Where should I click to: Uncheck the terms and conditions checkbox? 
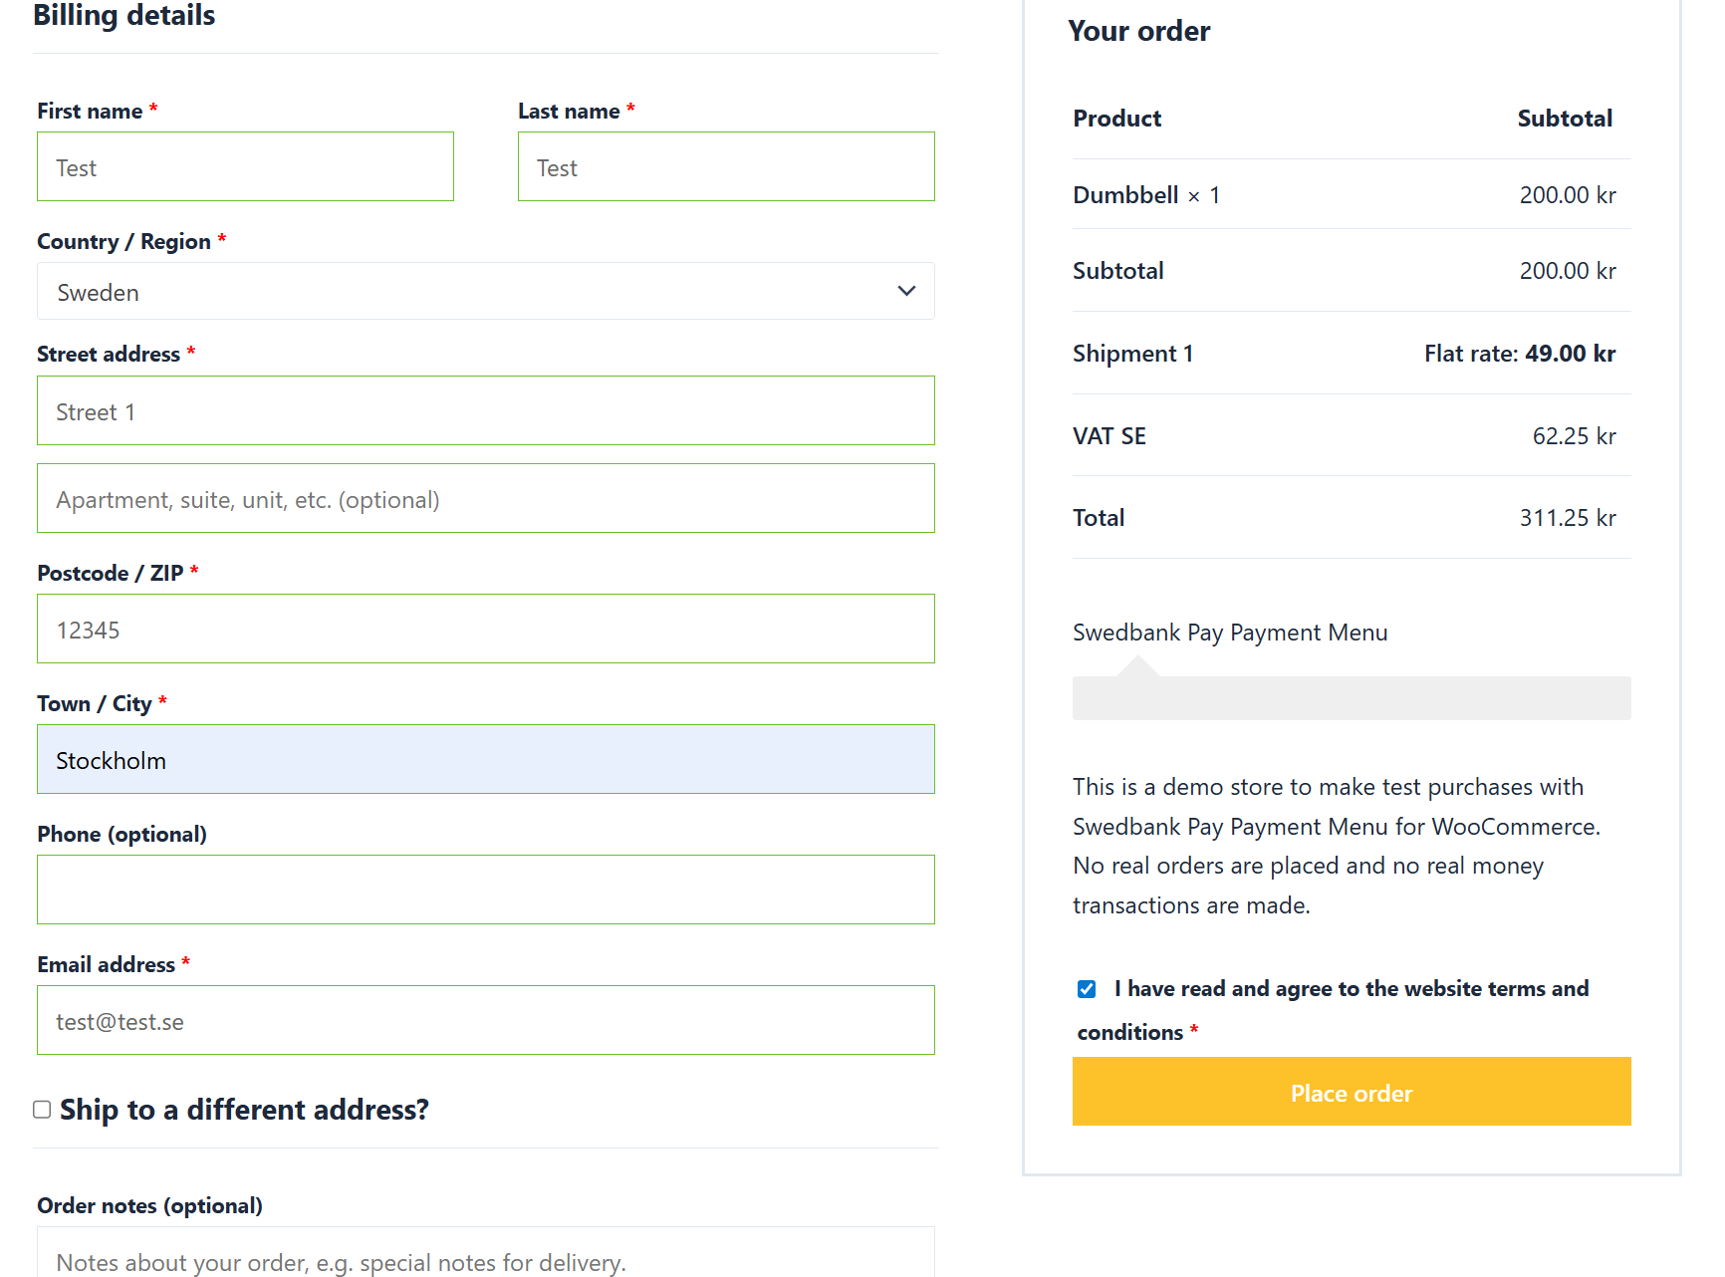(x=1087, y=989)
